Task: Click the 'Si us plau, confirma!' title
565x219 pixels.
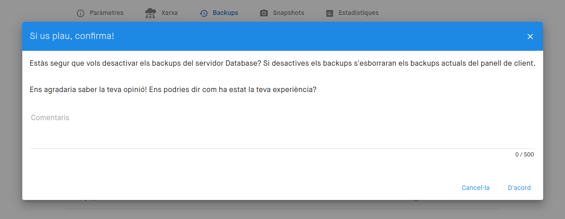Action: coord(72,36)
